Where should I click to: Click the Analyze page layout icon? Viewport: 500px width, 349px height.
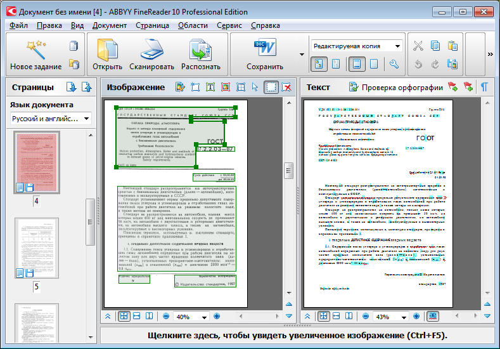click(x=180, y=87)
